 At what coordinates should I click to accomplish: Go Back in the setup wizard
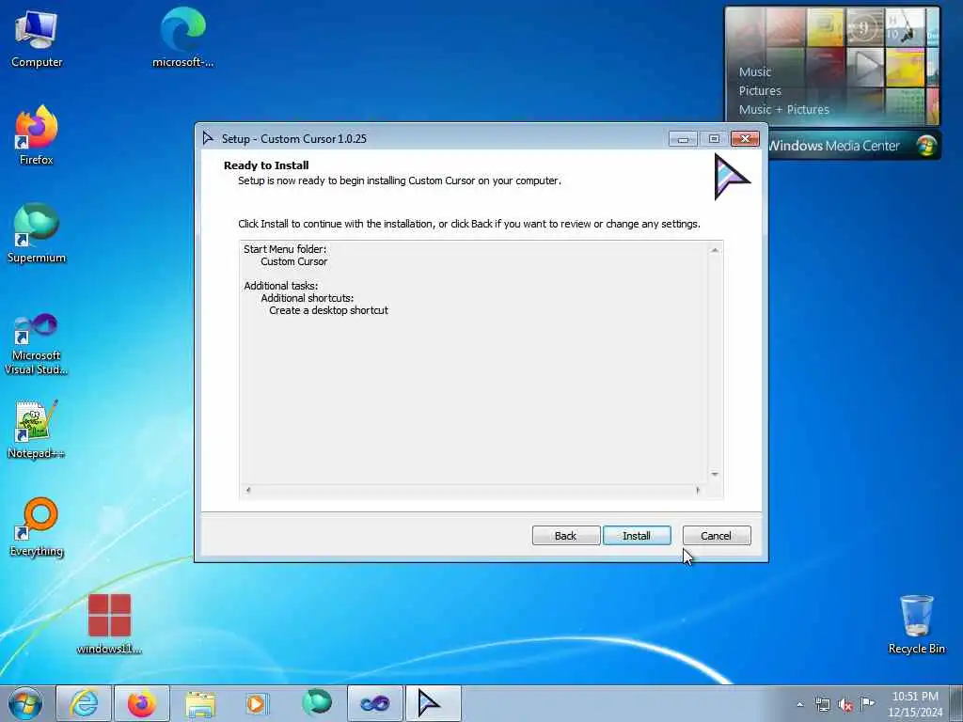(565, 535)
